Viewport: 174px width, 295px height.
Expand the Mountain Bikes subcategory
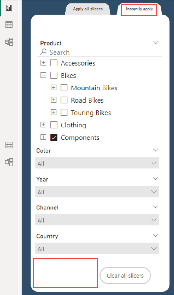(54, 88)
